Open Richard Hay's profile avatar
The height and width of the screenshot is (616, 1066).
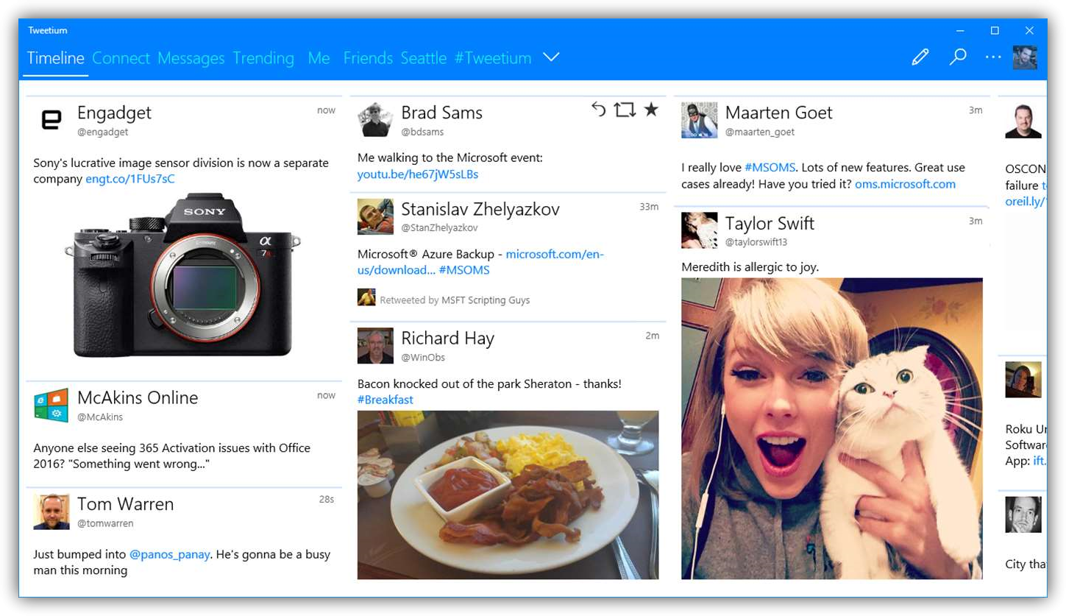[375, 346]
